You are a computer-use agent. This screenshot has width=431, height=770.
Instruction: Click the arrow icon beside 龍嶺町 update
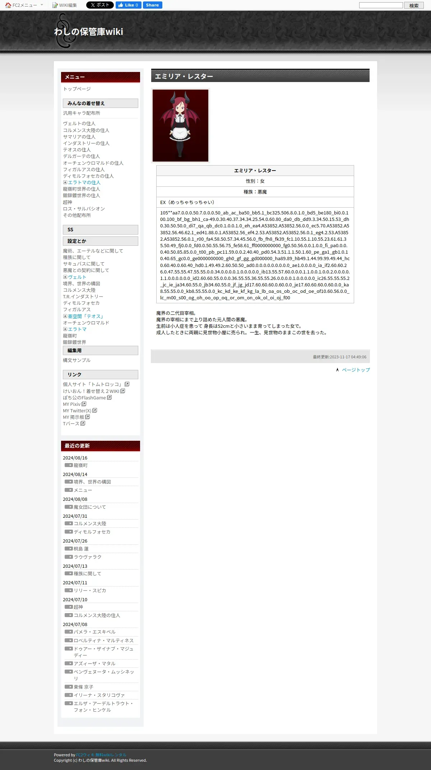coord(69,465)
